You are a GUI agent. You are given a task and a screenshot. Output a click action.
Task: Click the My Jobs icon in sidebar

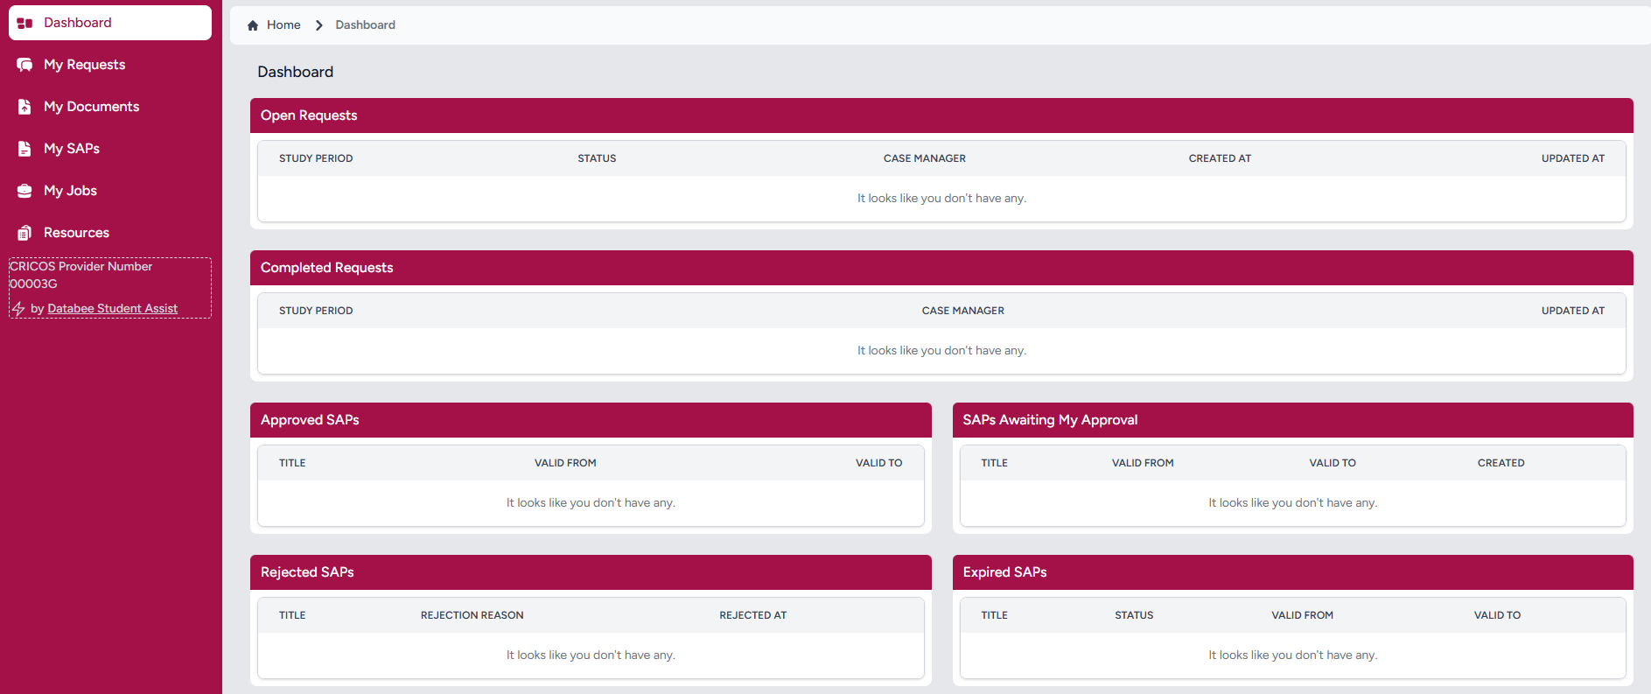click(24, 191)
